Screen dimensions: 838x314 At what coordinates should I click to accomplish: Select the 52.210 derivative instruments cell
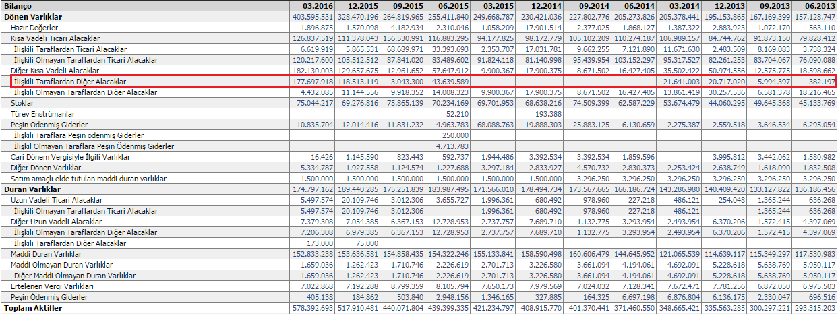[x=458, y=114]
